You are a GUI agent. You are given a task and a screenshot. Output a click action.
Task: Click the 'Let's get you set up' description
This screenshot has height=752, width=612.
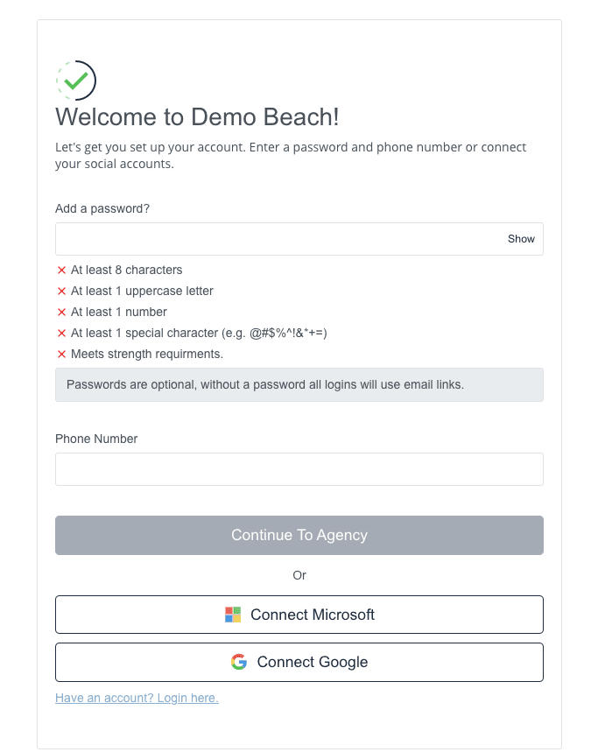[x=291, y=155]
